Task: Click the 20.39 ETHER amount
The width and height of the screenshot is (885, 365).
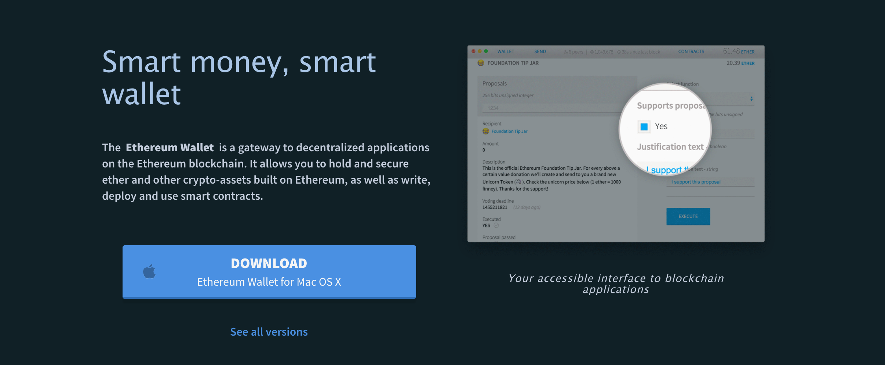Action: coord(740,63)
